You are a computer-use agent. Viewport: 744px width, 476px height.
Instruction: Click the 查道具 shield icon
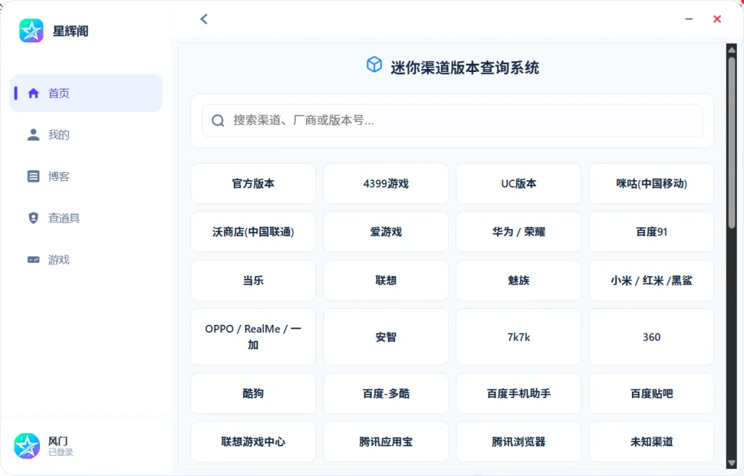pyautogui.click(x=33, y=218)
